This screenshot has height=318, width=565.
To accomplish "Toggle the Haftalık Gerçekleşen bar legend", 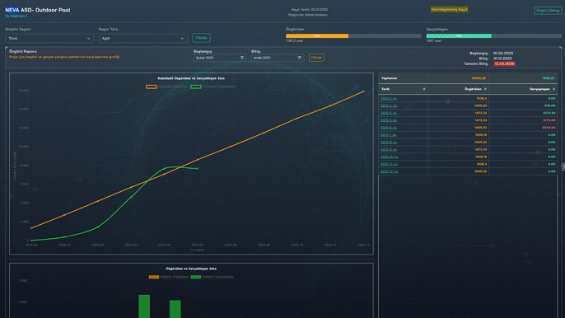I will tap(212, 277).
